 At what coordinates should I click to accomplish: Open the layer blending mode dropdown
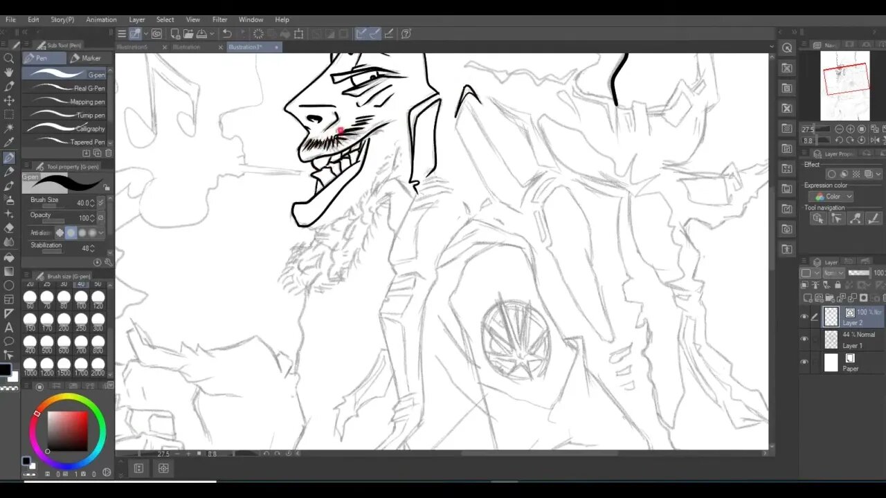(833, 273)
